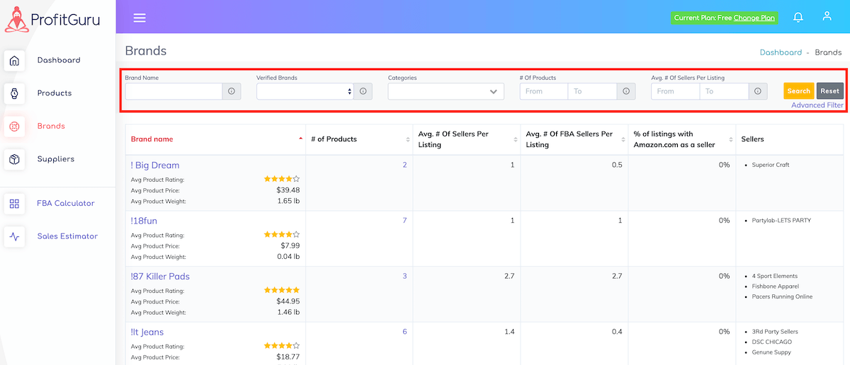Focus Avg. # Of Sellers From field

click(675, 91)
